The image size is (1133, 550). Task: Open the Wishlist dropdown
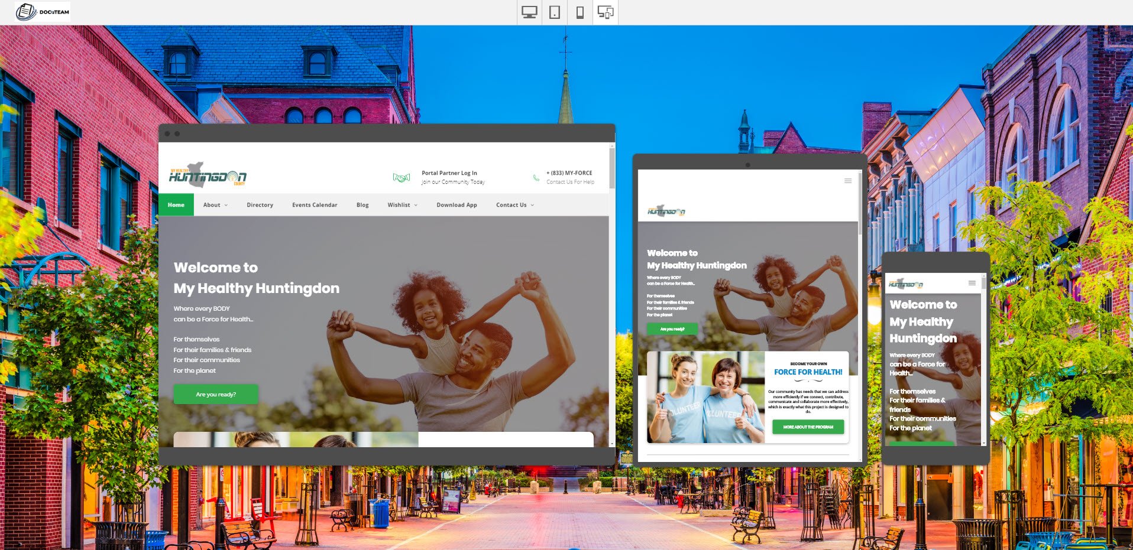[402, 205]
